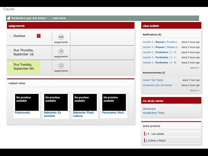Open the Dictionary link
Viewport: 208px width, 156px height.
click(x=149, y=109)
